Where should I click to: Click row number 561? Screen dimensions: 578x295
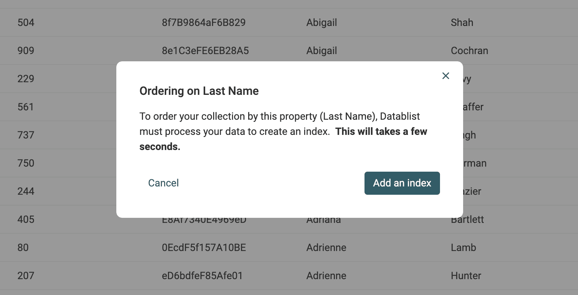pyautogui.click(x=26, y=107)
